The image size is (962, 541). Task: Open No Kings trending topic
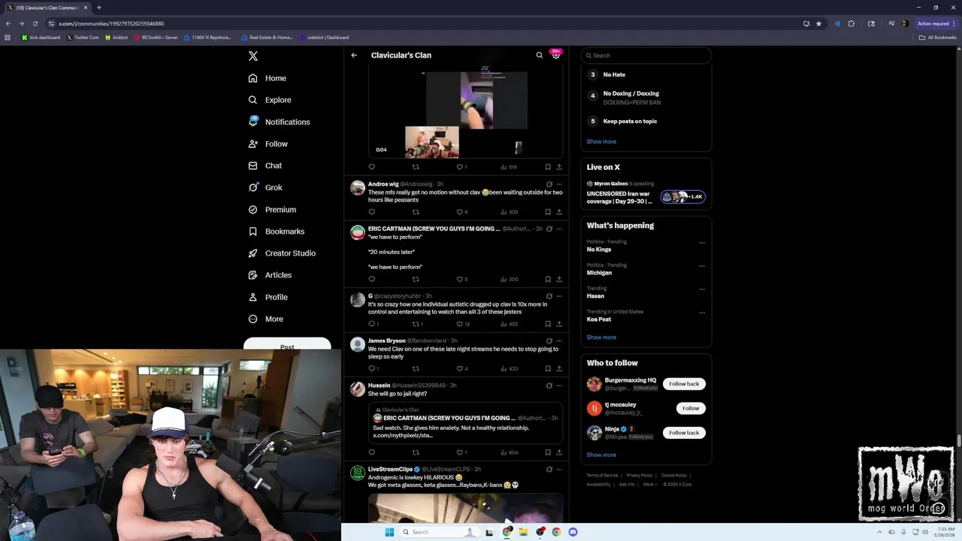tap(599, 249)
